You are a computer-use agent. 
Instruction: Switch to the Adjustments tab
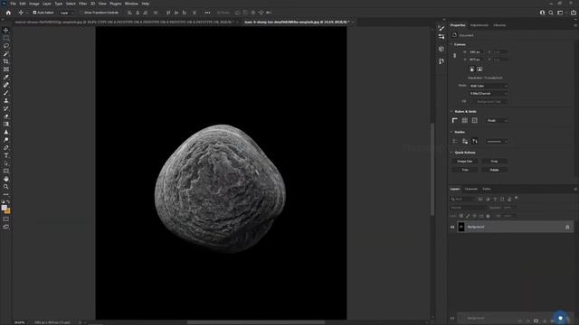pyautogui.click(x=479, y=25)
